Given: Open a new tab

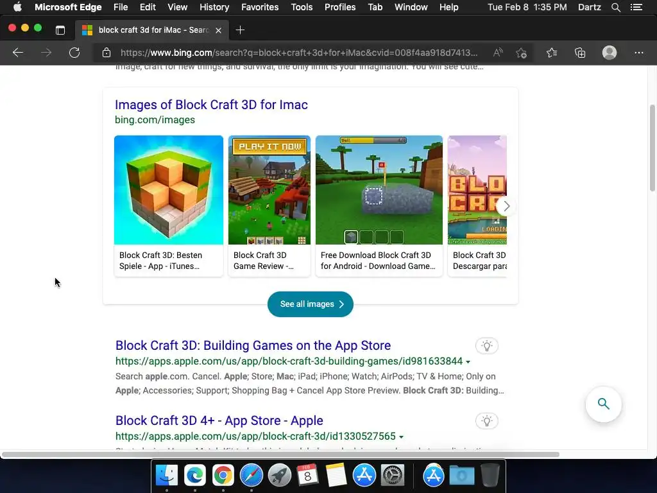Looking at the screenshot, I should coord(240,30).
